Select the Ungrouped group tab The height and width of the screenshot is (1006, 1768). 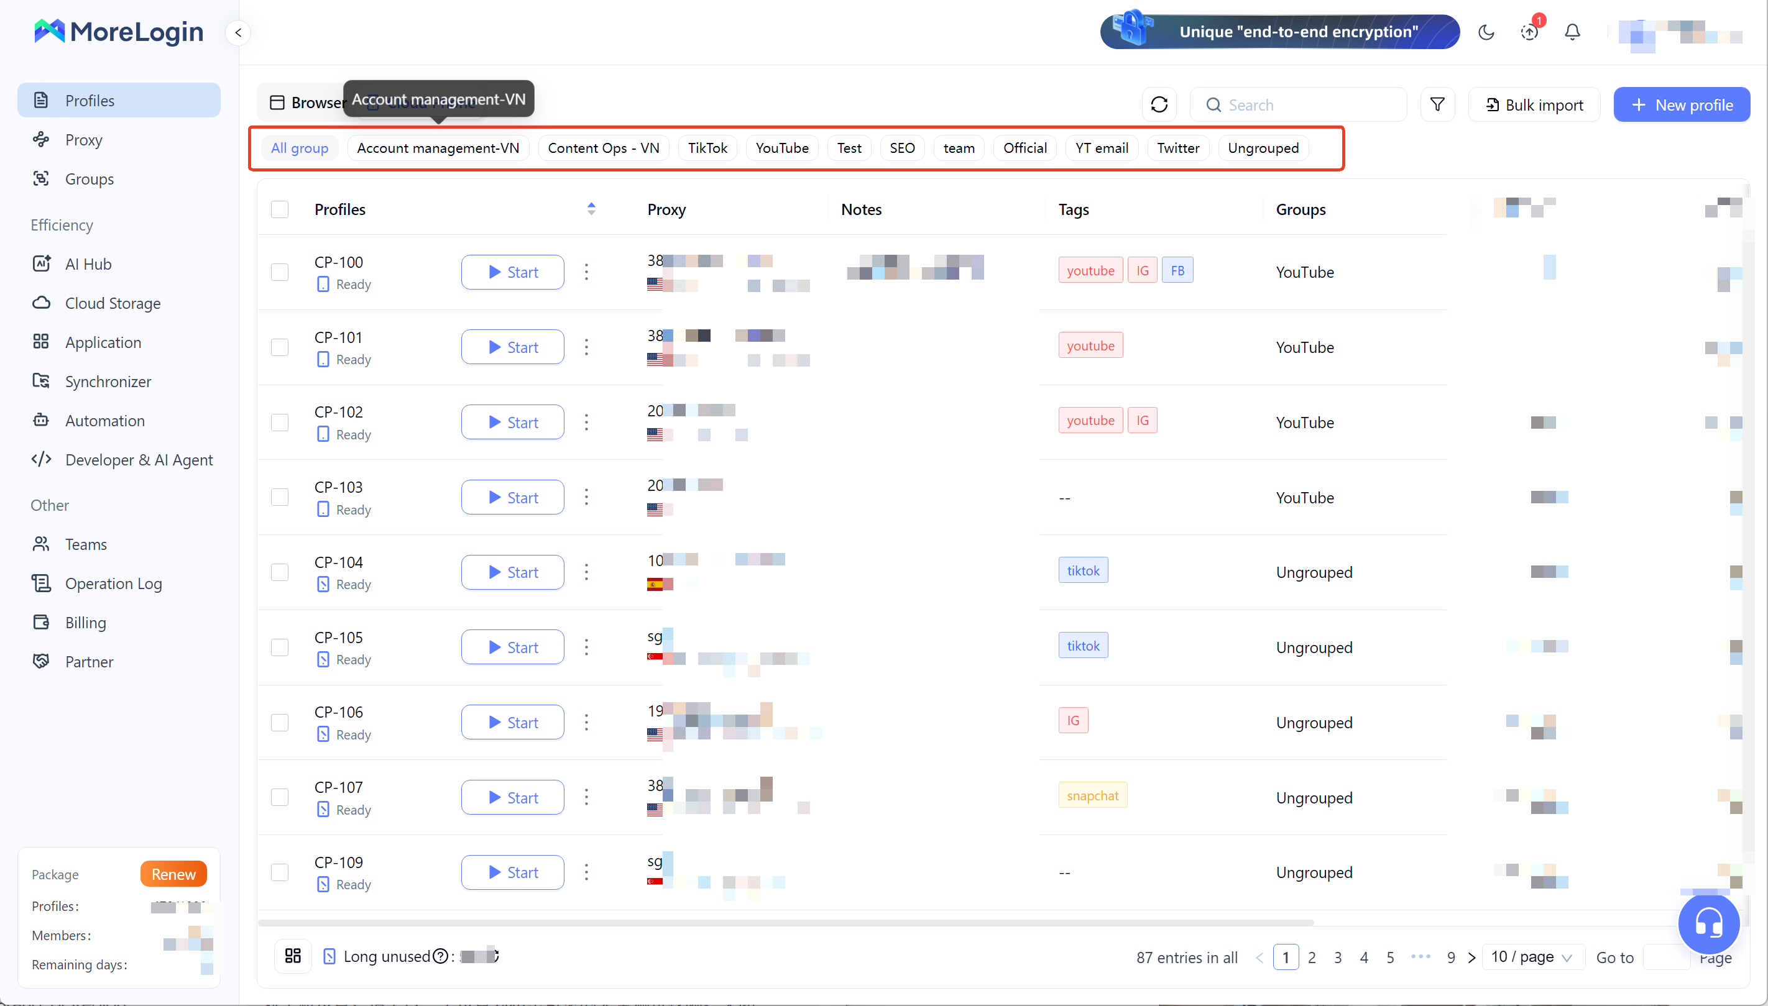(x=1263, y=148)
